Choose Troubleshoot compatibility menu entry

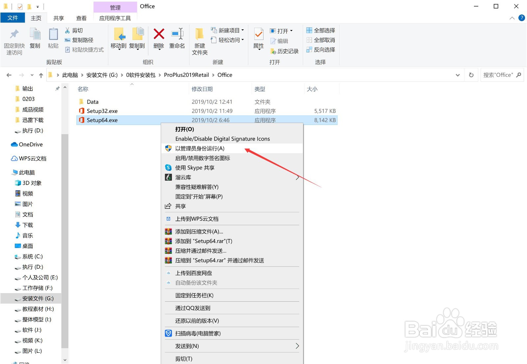(x=232, y=187)
